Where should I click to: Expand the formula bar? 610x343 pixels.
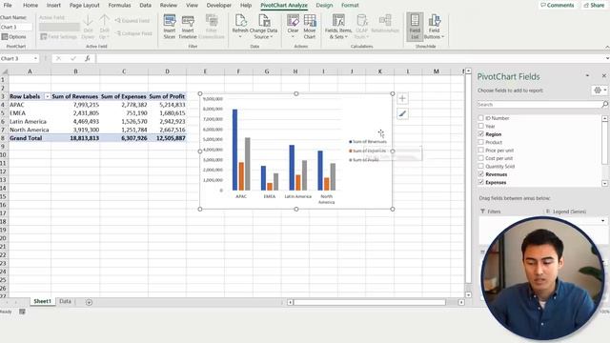pyautogui.click(x=607, y=58)
